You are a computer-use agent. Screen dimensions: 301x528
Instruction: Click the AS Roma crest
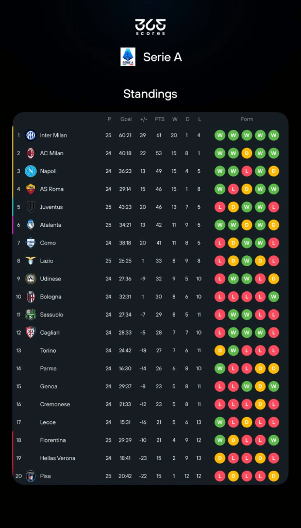pyautogui.click(x=32, y=189)
